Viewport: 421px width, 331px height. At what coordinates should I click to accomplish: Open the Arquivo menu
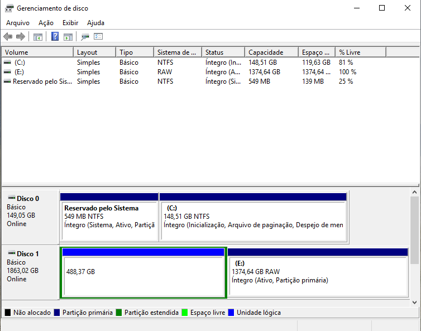click(x=18, y=23)
